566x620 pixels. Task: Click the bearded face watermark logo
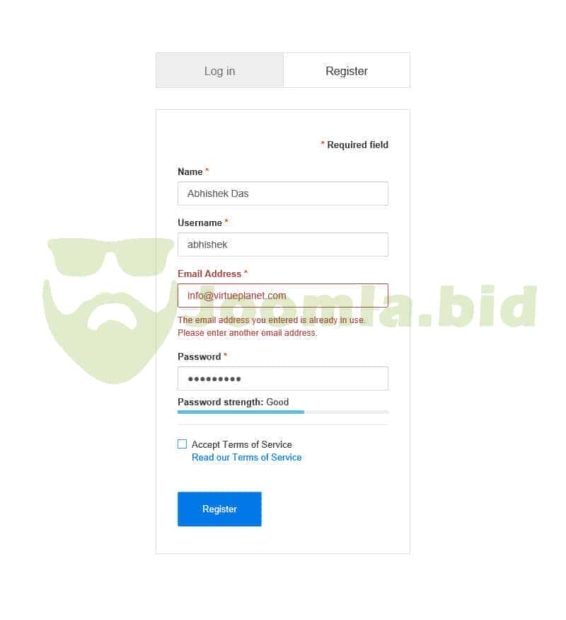(x=110, y=310)
